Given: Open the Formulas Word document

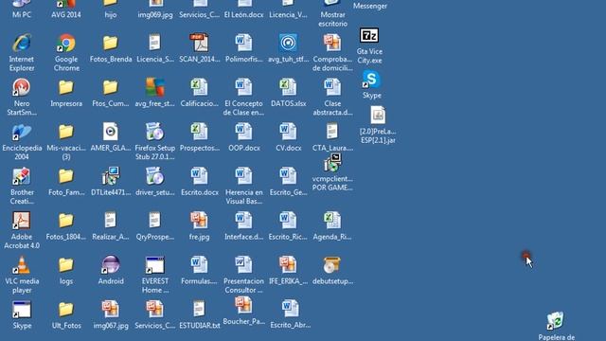Looking at the screenshot, I should pos(200,265).
